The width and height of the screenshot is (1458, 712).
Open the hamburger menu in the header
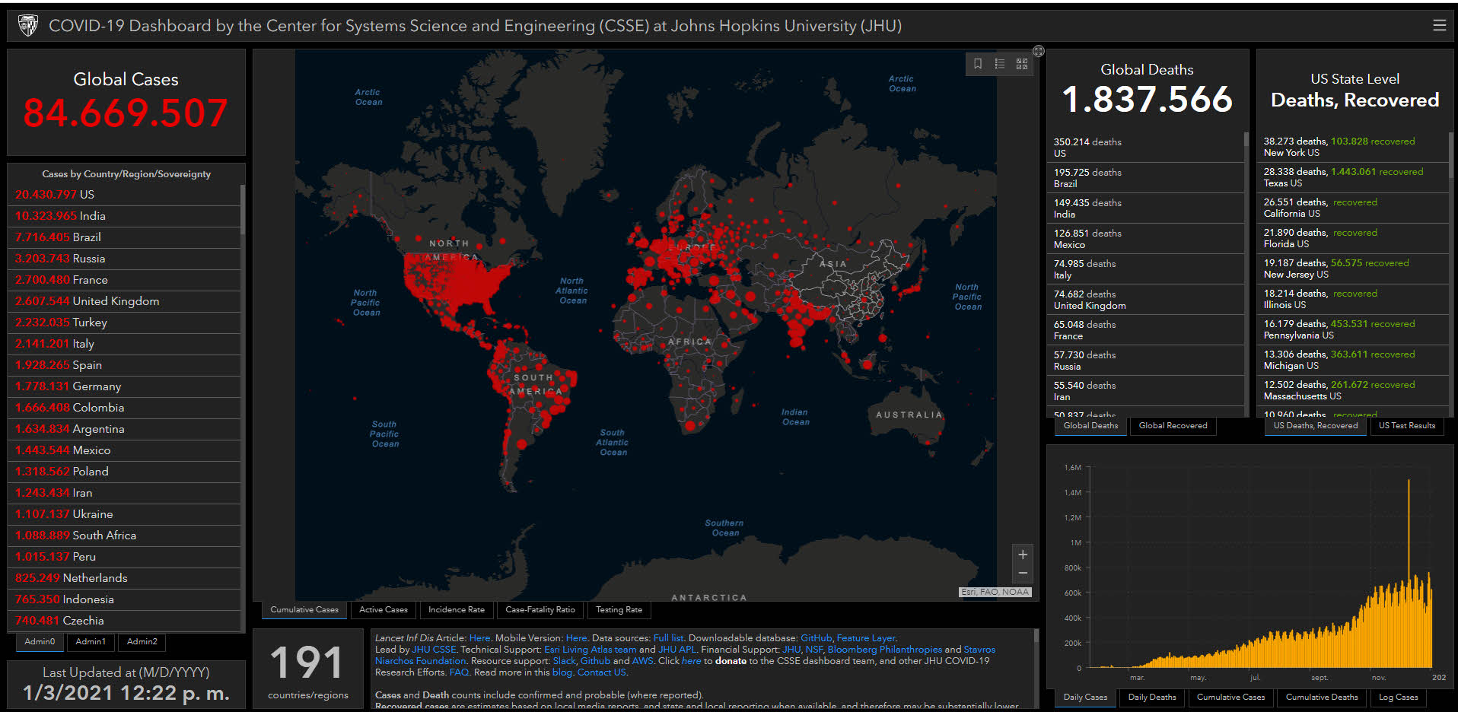[x=1439, y=25]
